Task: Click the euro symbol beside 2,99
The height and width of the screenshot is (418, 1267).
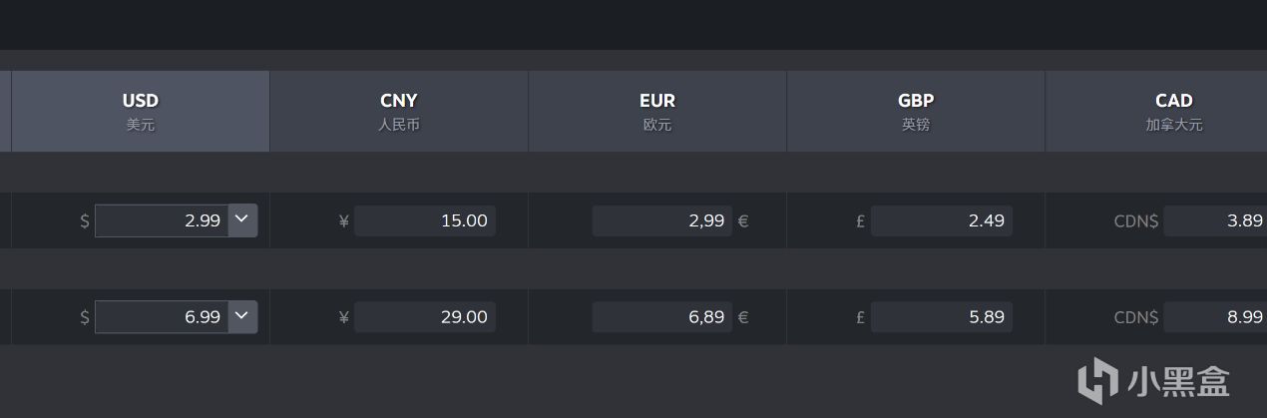Action: [x=743, y=220]
